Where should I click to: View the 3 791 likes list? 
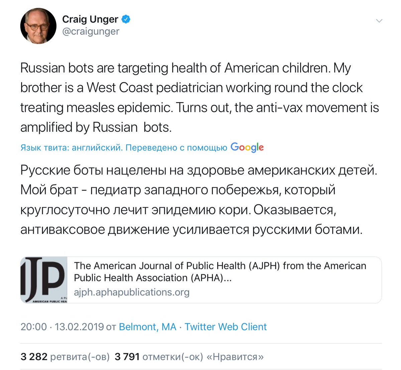pyautogui.click(x=189, y=357)
